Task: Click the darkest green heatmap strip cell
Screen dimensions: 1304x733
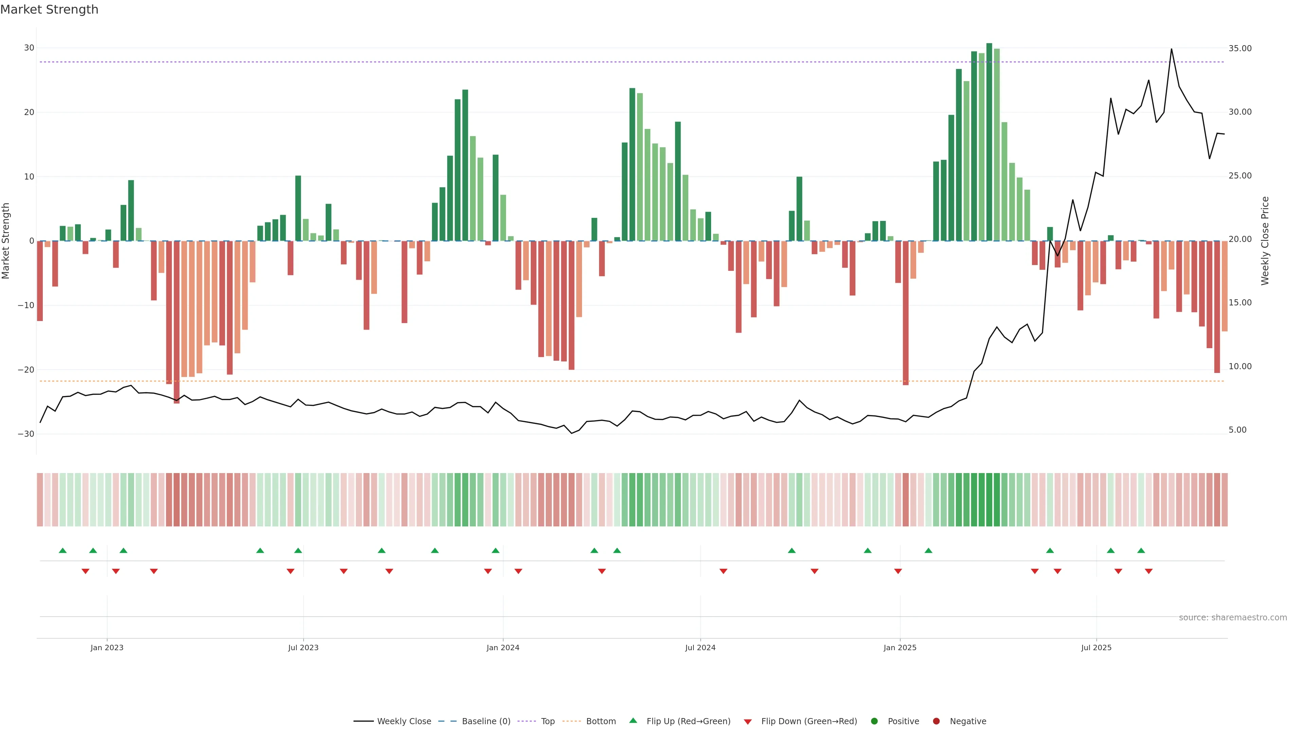Action: coord(989,500)
